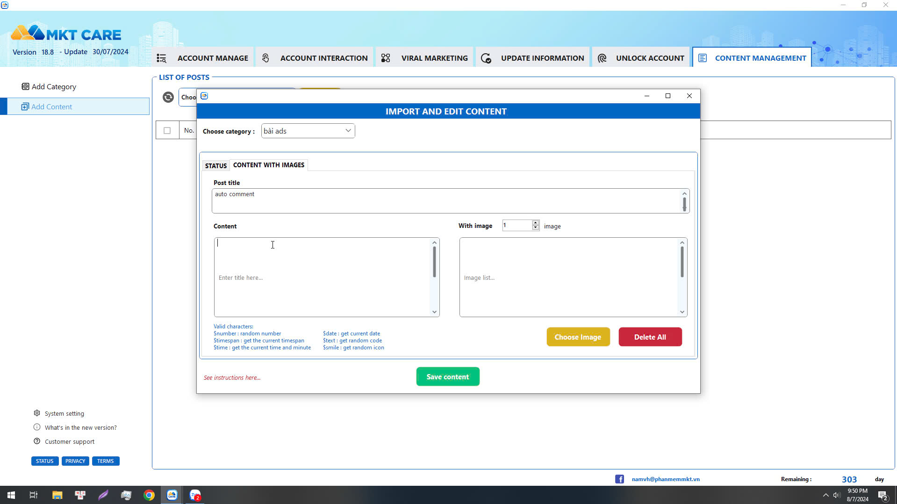Open Windows Start menu

point(11,495)
